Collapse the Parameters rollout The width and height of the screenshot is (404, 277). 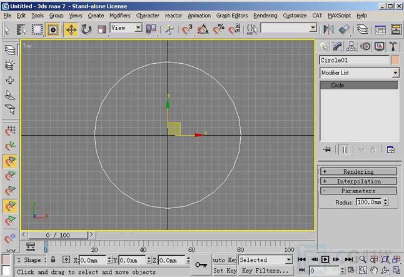tap(358, 191)
